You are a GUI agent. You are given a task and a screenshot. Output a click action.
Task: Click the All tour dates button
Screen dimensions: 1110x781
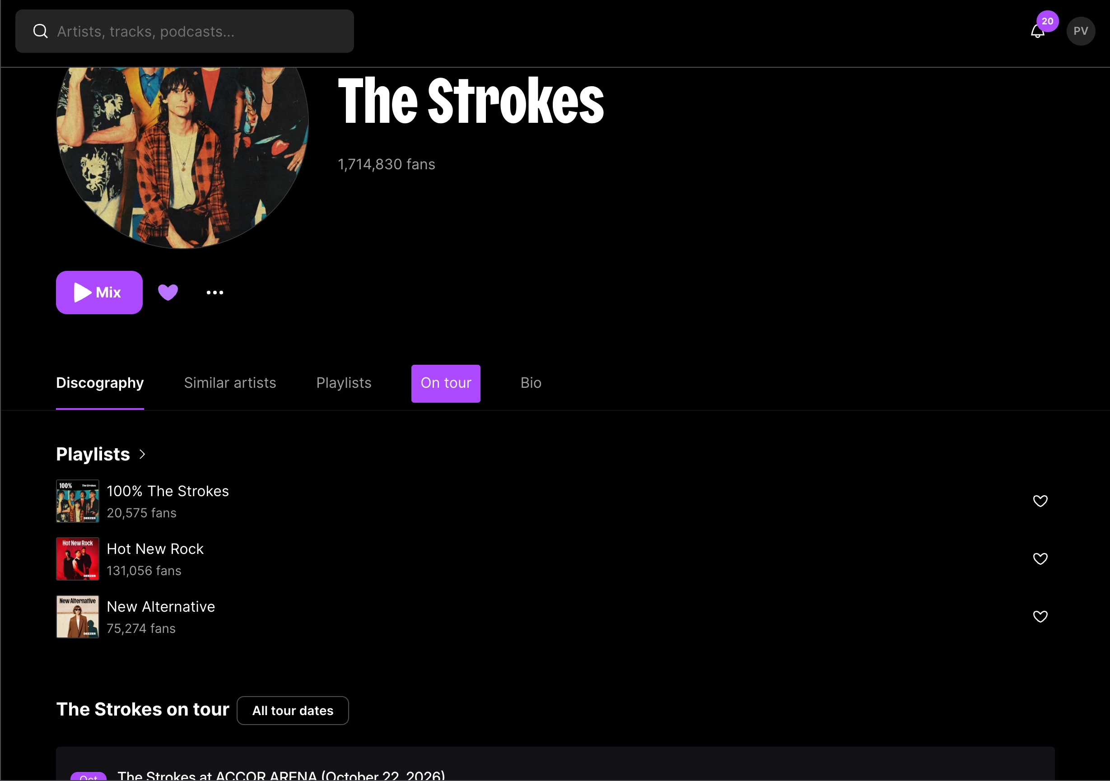tap(293, 711)
